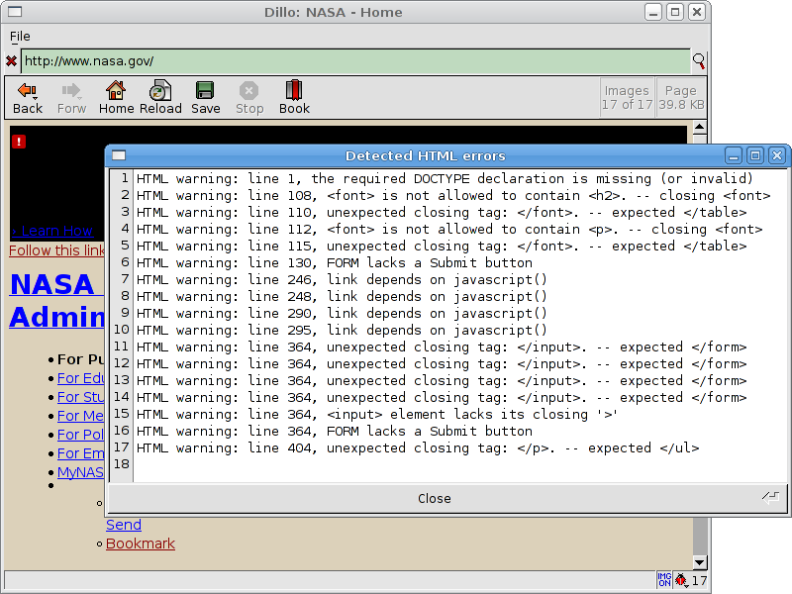Click the page scrollbar down arrow

(700, 562)
